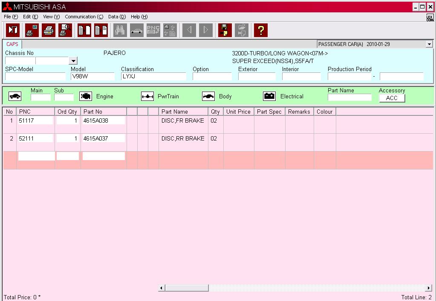Click the whole-vehicle car icon in green bar
The height and width of the screenshot is (301, 436).
pos(15,97)
